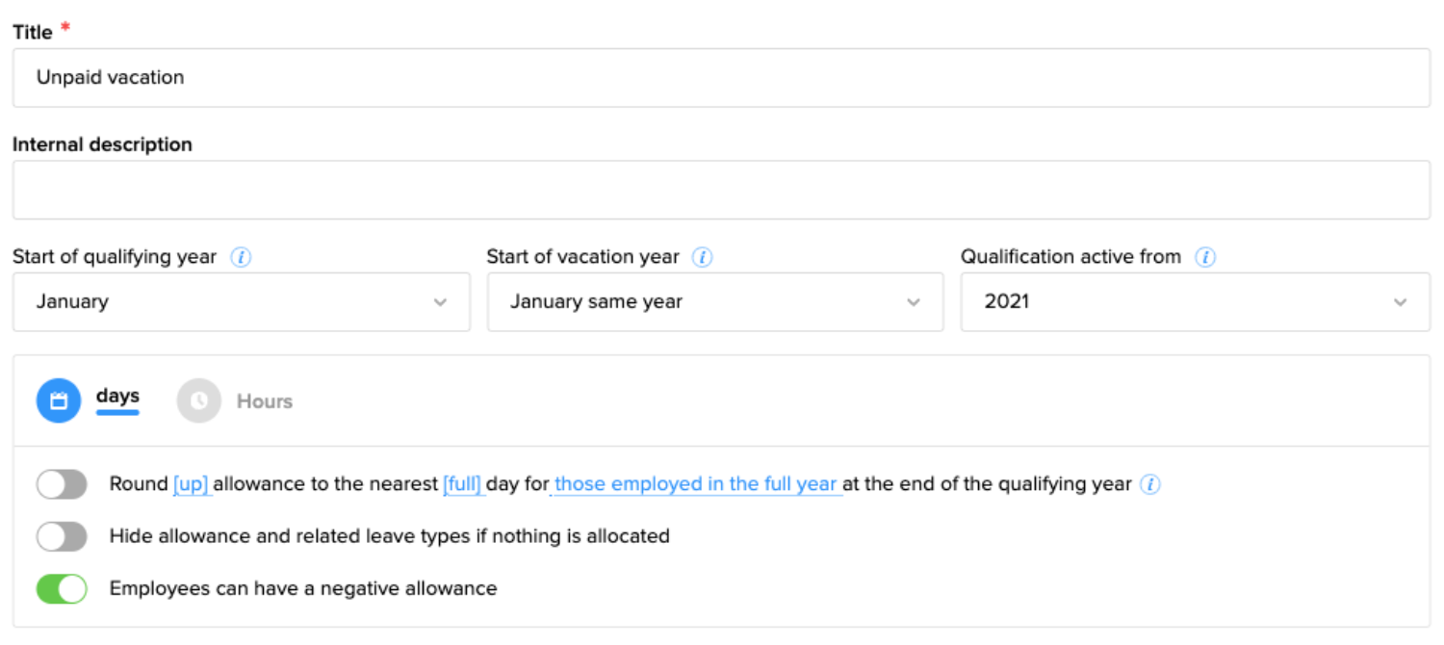1444x645 pixels.
Task: Open the Qualification active from year dropdown
Action: click(1194, 302)
